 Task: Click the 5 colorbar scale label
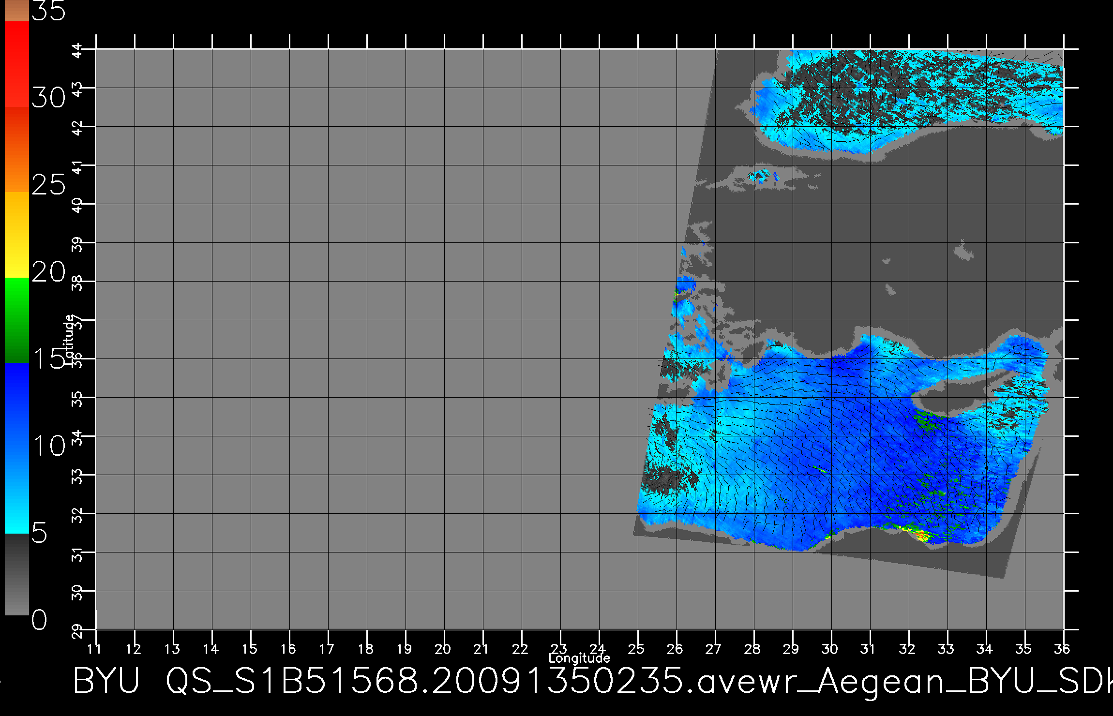tap(40, 533)
